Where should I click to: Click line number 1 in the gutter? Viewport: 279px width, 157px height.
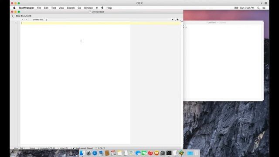click(16, 23)
